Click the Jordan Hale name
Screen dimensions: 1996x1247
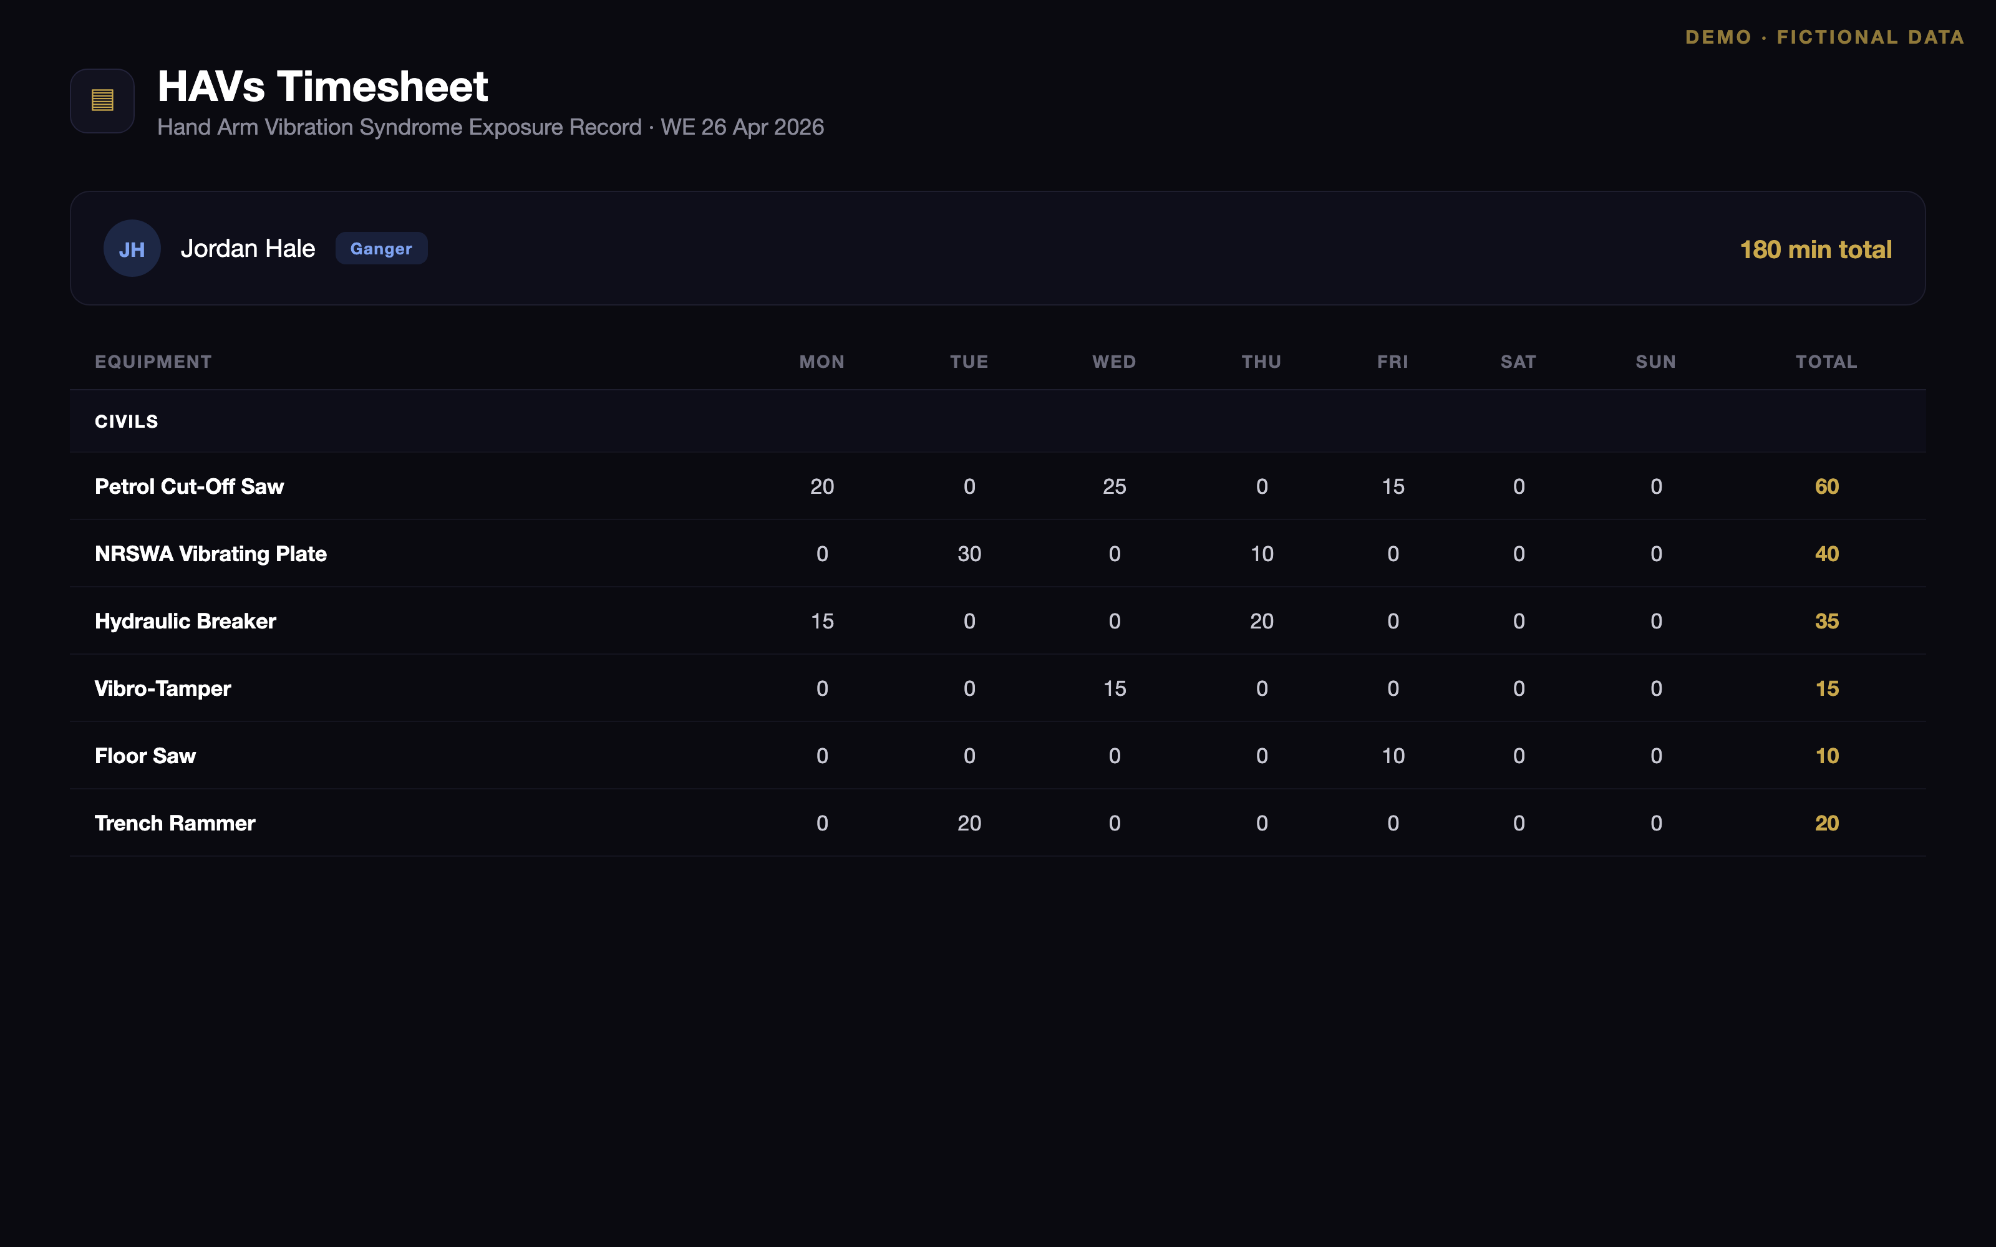[248, 248]
